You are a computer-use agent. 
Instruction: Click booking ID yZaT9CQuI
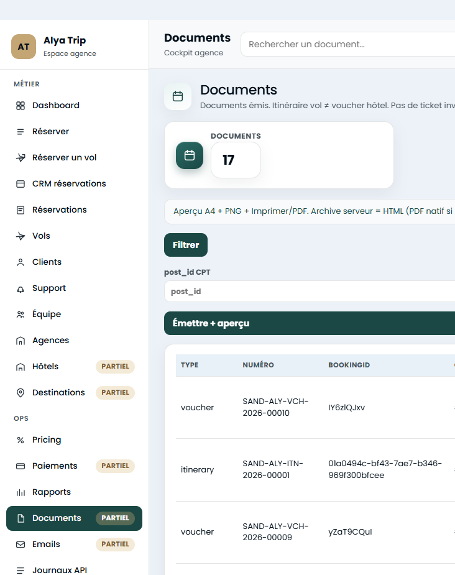350,532
